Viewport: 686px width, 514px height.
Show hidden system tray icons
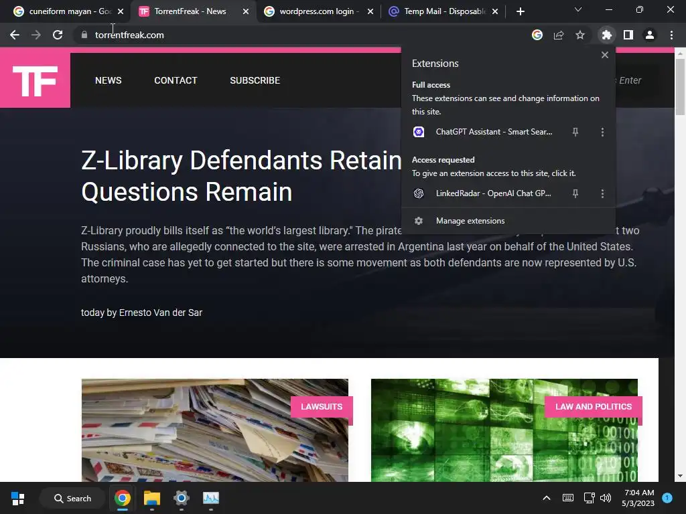coord(547,498)
